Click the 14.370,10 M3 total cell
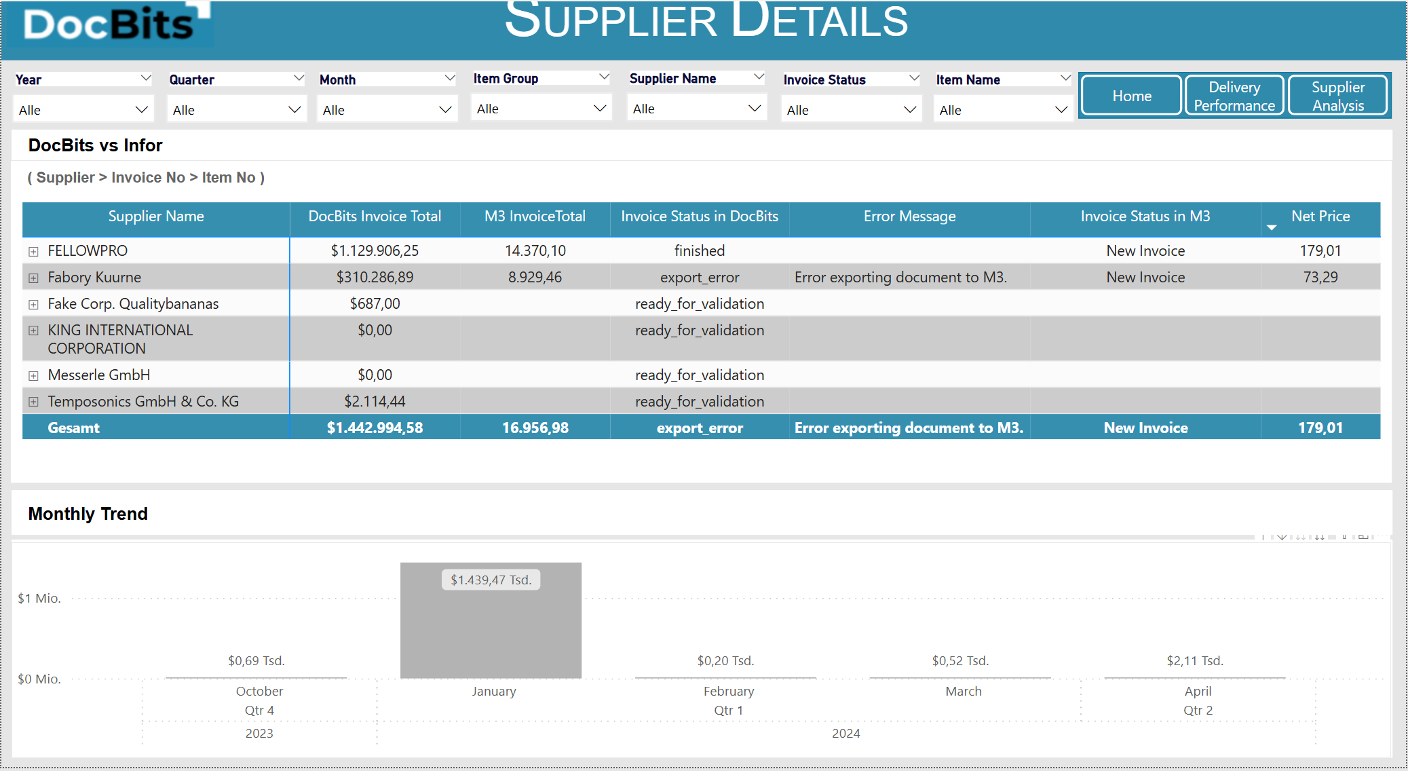 click(x=535, y=251)
